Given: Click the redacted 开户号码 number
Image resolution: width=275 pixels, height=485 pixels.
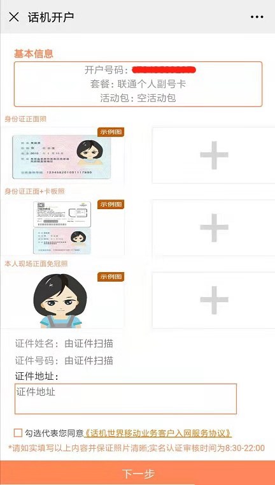Looking at the screenshot, I should (x=164, y=70).
